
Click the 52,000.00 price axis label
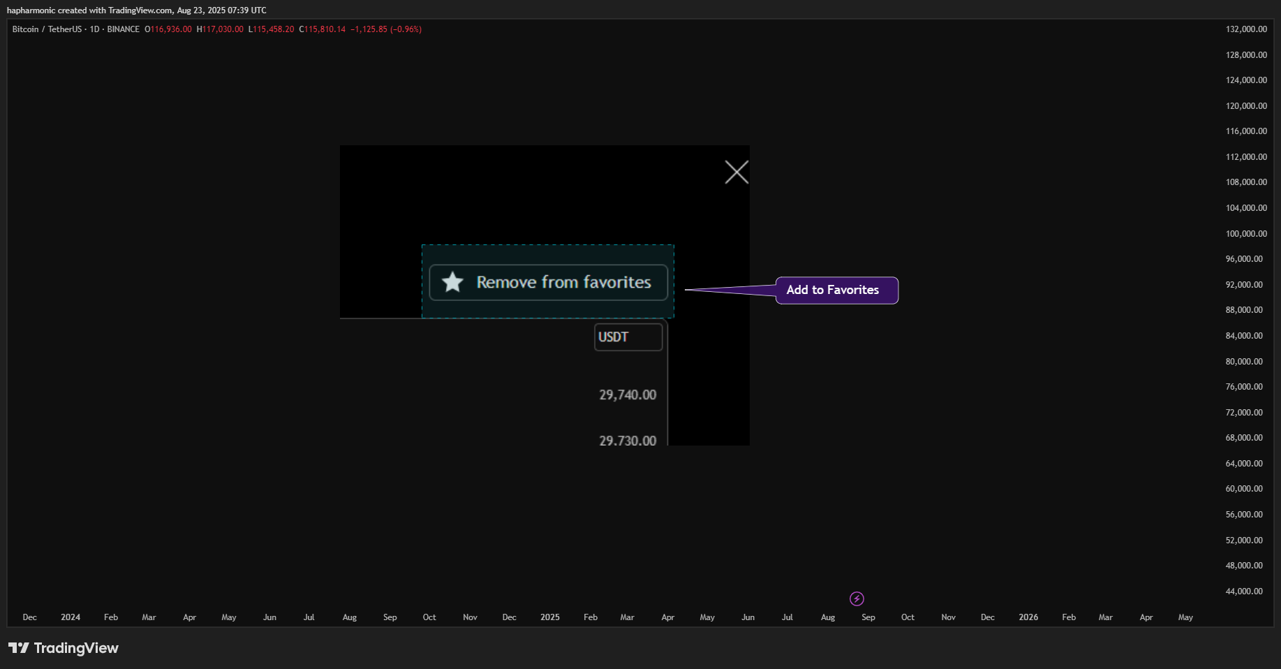[x=1244, y=541]
